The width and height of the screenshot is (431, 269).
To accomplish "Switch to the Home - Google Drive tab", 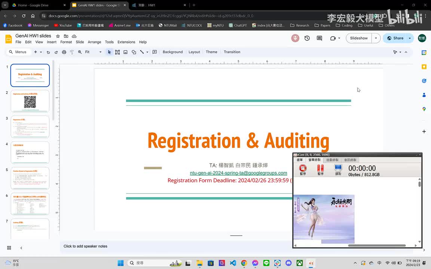I will coord(39,5).
